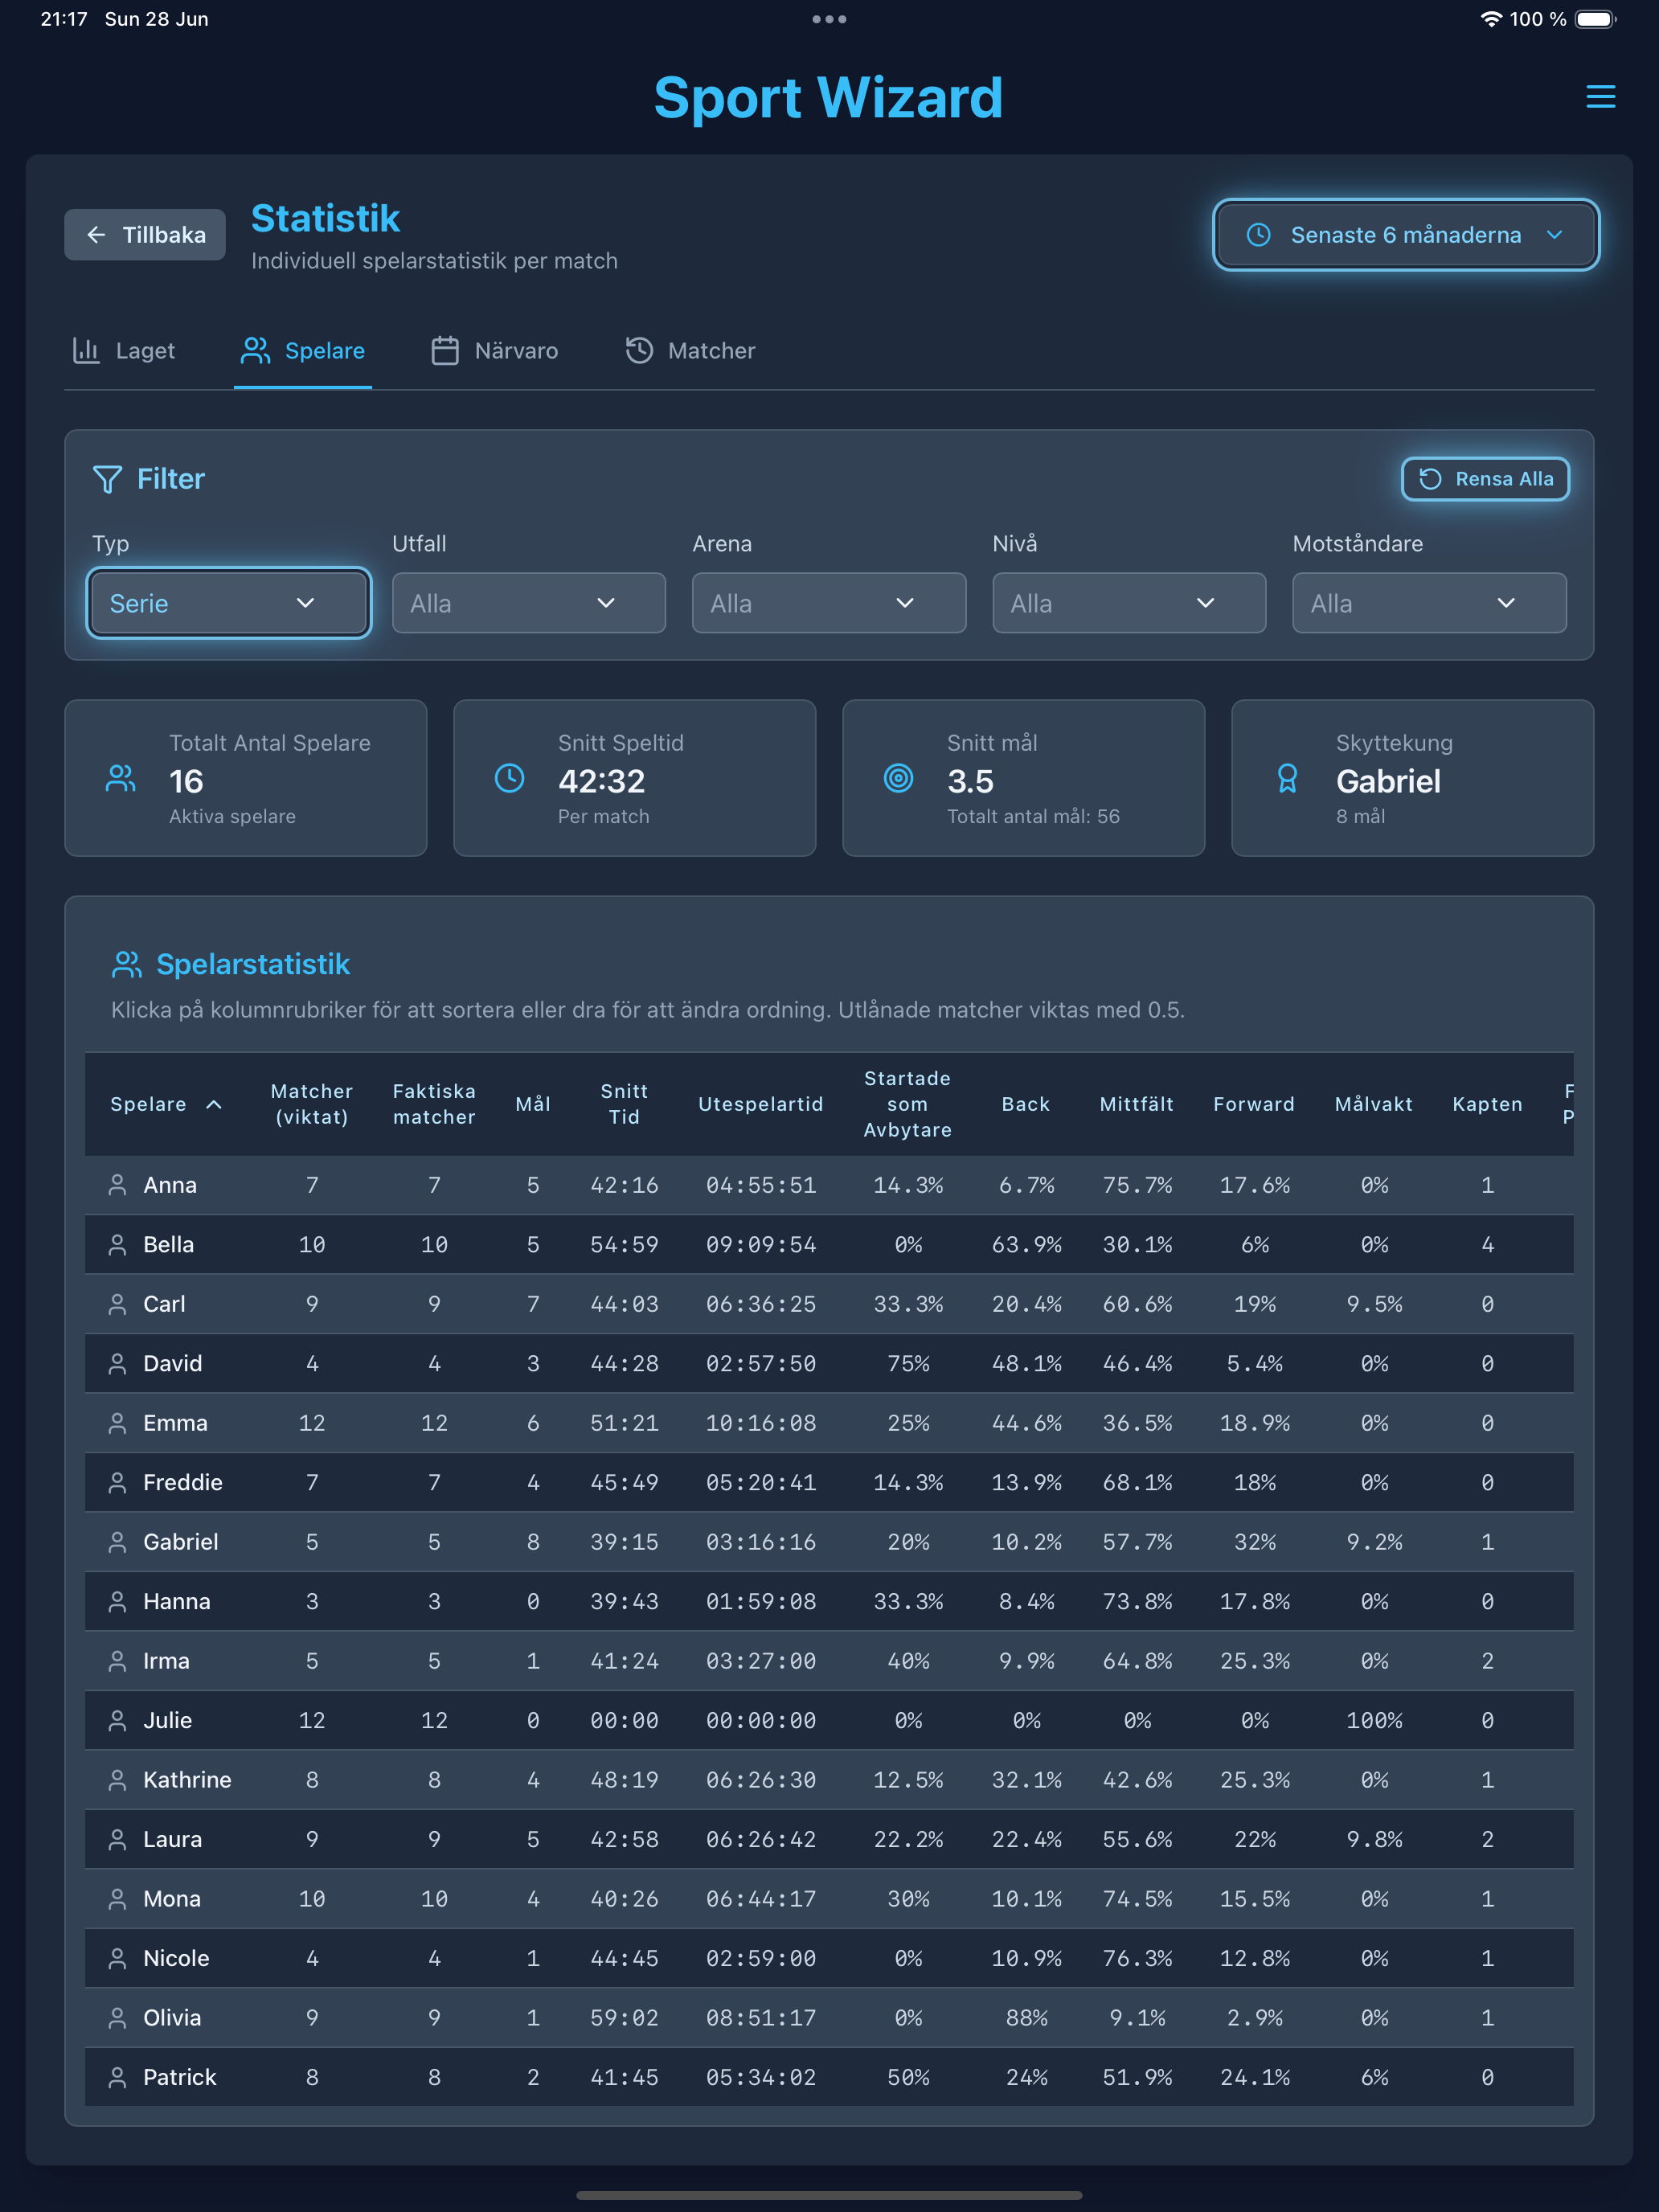The image size is (1659, 2212).
Task: Click the players icon in Totalt Antal Spelare card
Action: point(121,779)
